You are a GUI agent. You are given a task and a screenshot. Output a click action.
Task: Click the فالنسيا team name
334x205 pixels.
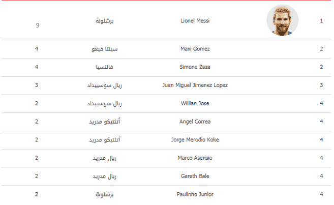coord(105,67)
